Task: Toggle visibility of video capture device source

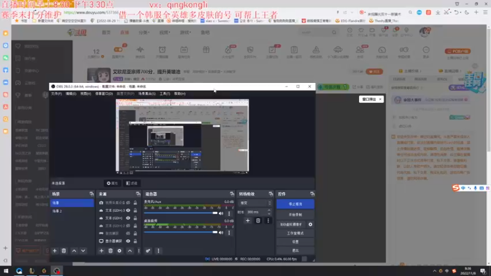Action: [x=128, y=203]
